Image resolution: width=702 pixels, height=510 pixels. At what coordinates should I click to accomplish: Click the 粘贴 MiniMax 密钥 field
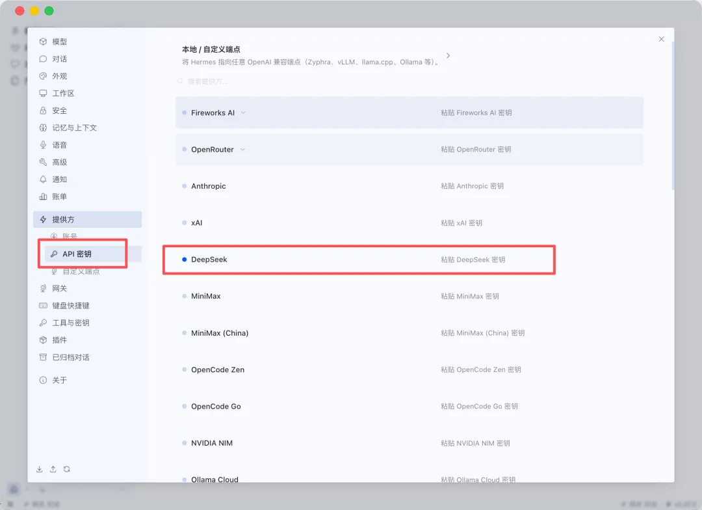(470, 296)
